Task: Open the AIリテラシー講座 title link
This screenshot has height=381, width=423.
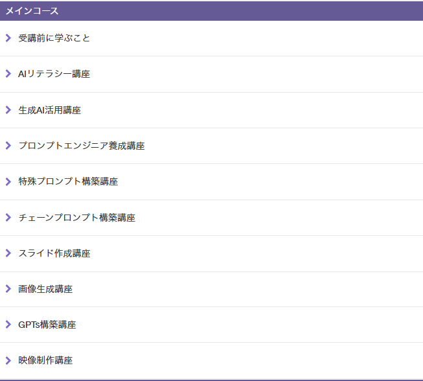Action: pyautogui.click(x=54, y=74)
